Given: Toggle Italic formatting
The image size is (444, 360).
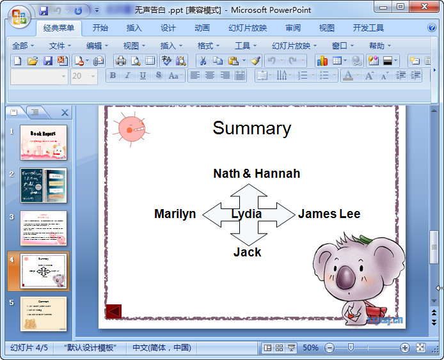Looking at the screenshot, I should point(128,75).
